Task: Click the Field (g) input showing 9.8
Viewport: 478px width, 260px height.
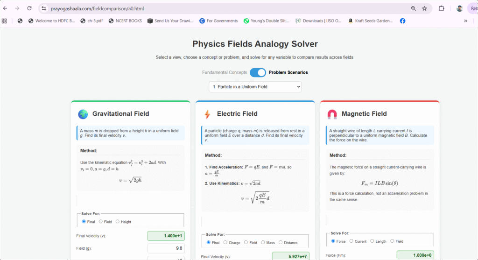Action: 166,248
